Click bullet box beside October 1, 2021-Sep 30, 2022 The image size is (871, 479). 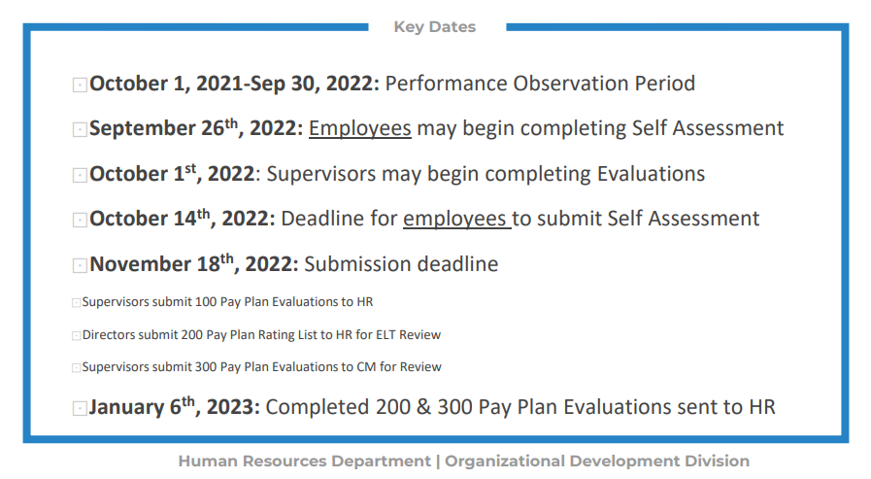(x=80, y=86)
